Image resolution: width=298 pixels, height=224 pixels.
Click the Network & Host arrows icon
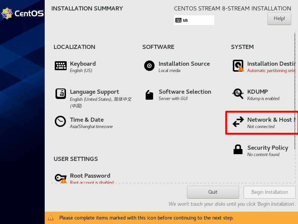point(238,122)
